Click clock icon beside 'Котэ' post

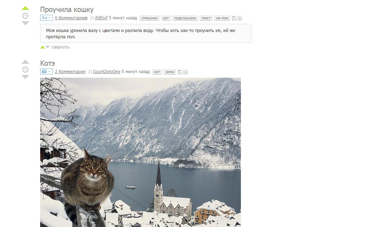[x=25, y=70]
